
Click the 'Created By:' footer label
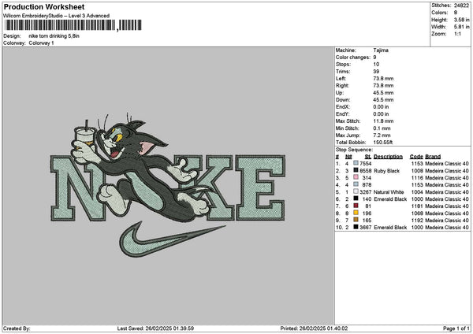tap(17, 328)
